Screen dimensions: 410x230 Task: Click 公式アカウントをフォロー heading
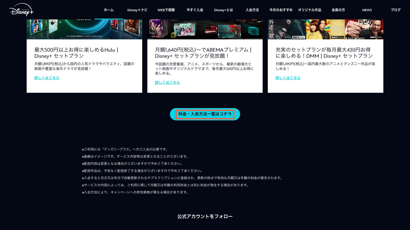pos(205,216)
